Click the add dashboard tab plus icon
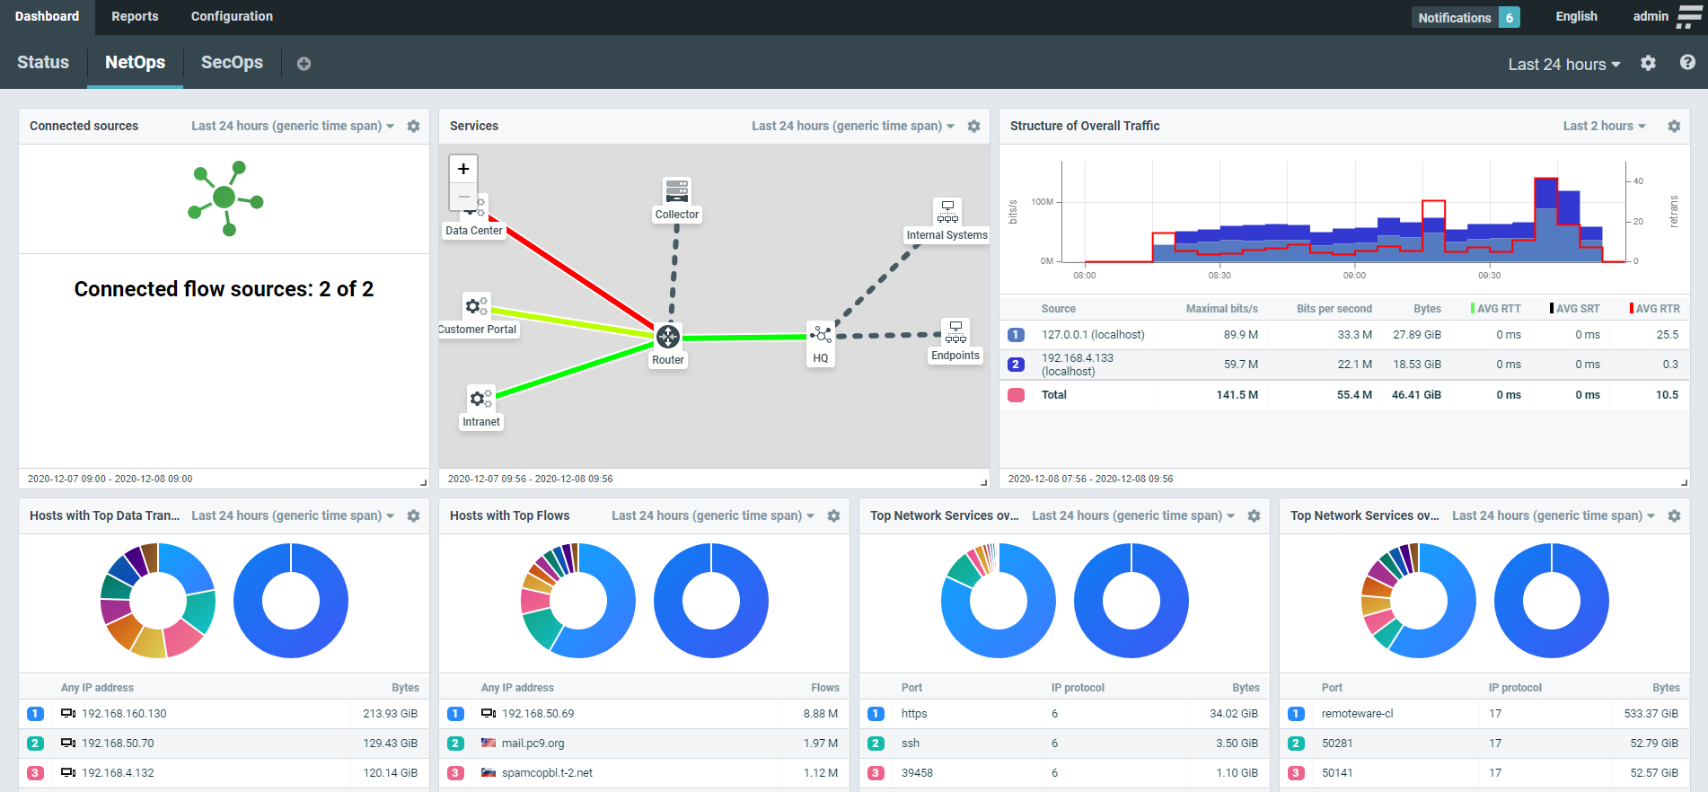 pos(304,64)
